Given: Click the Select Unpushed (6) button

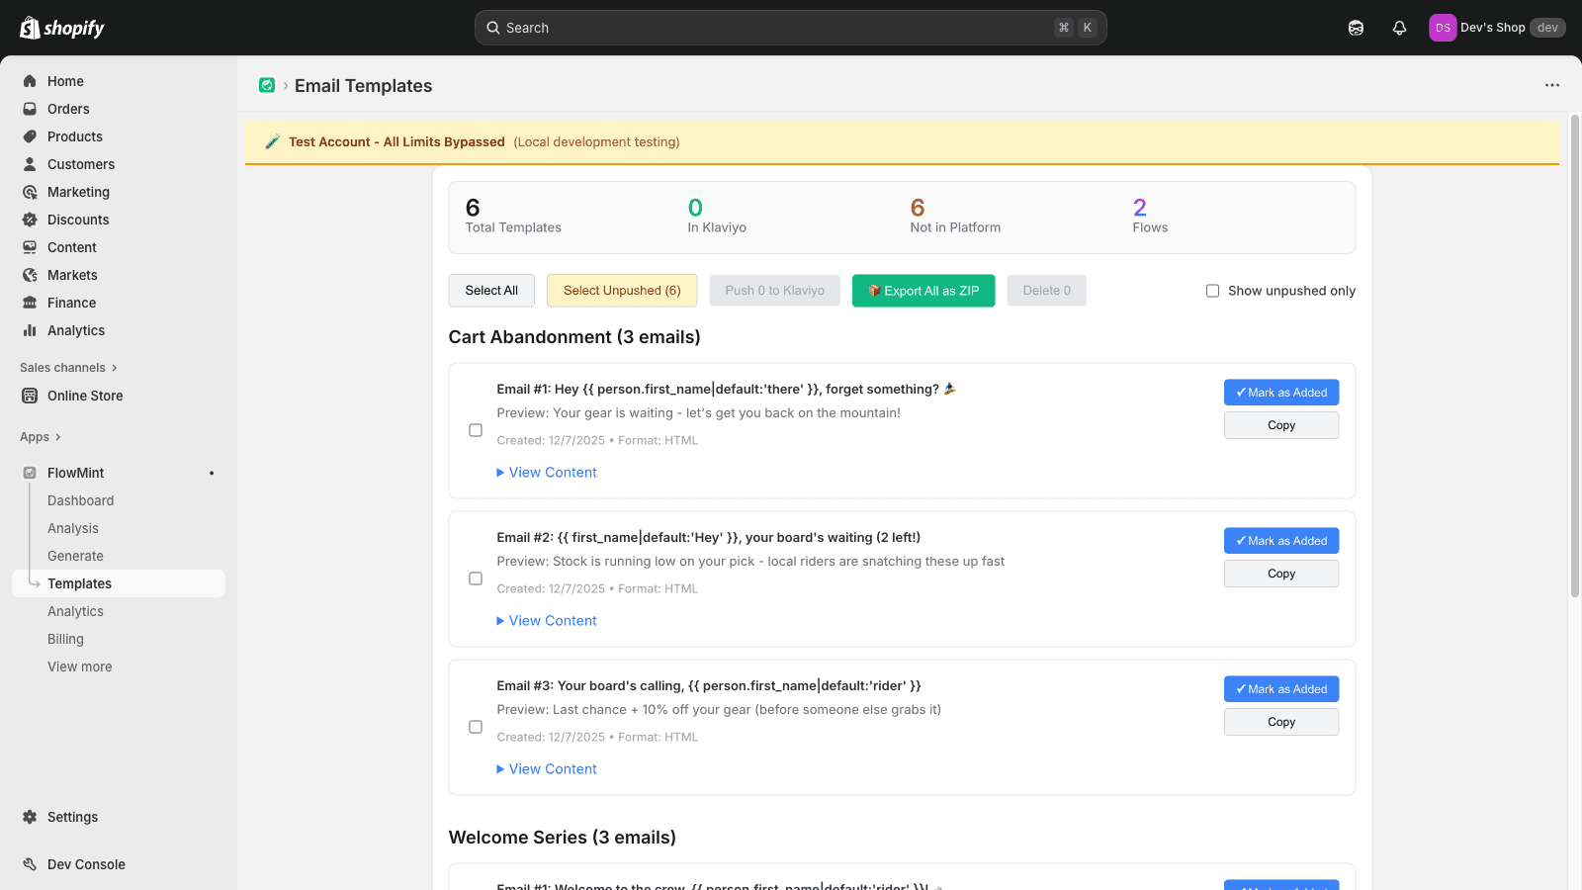Looking at the screenshot, I should (621, 290).
